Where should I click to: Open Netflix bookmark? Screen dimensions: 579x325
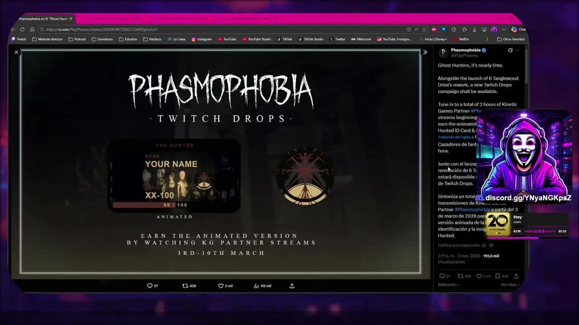tap(461, 39)
